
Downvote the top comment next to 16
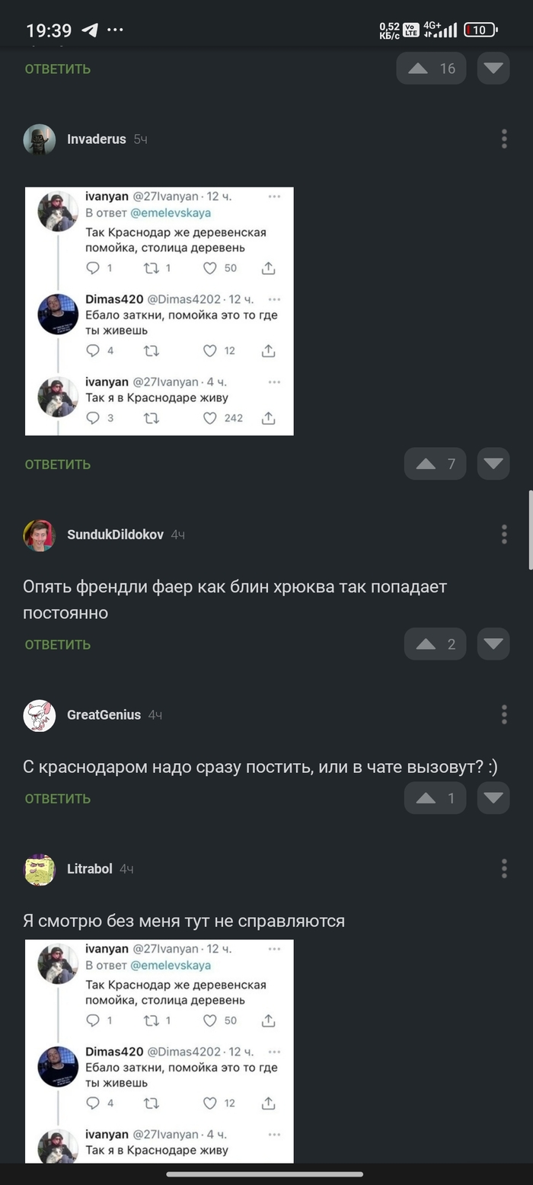click(x=493, y=69)
